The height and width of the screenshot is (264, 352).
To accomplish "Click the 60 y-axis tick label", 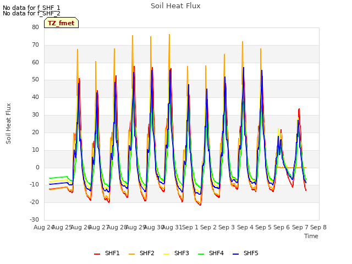I will click(x=35, y=62).
